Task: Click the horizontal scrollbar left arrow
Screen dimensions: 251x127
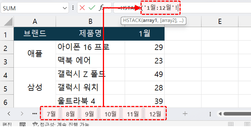Action: pos(220,114)
